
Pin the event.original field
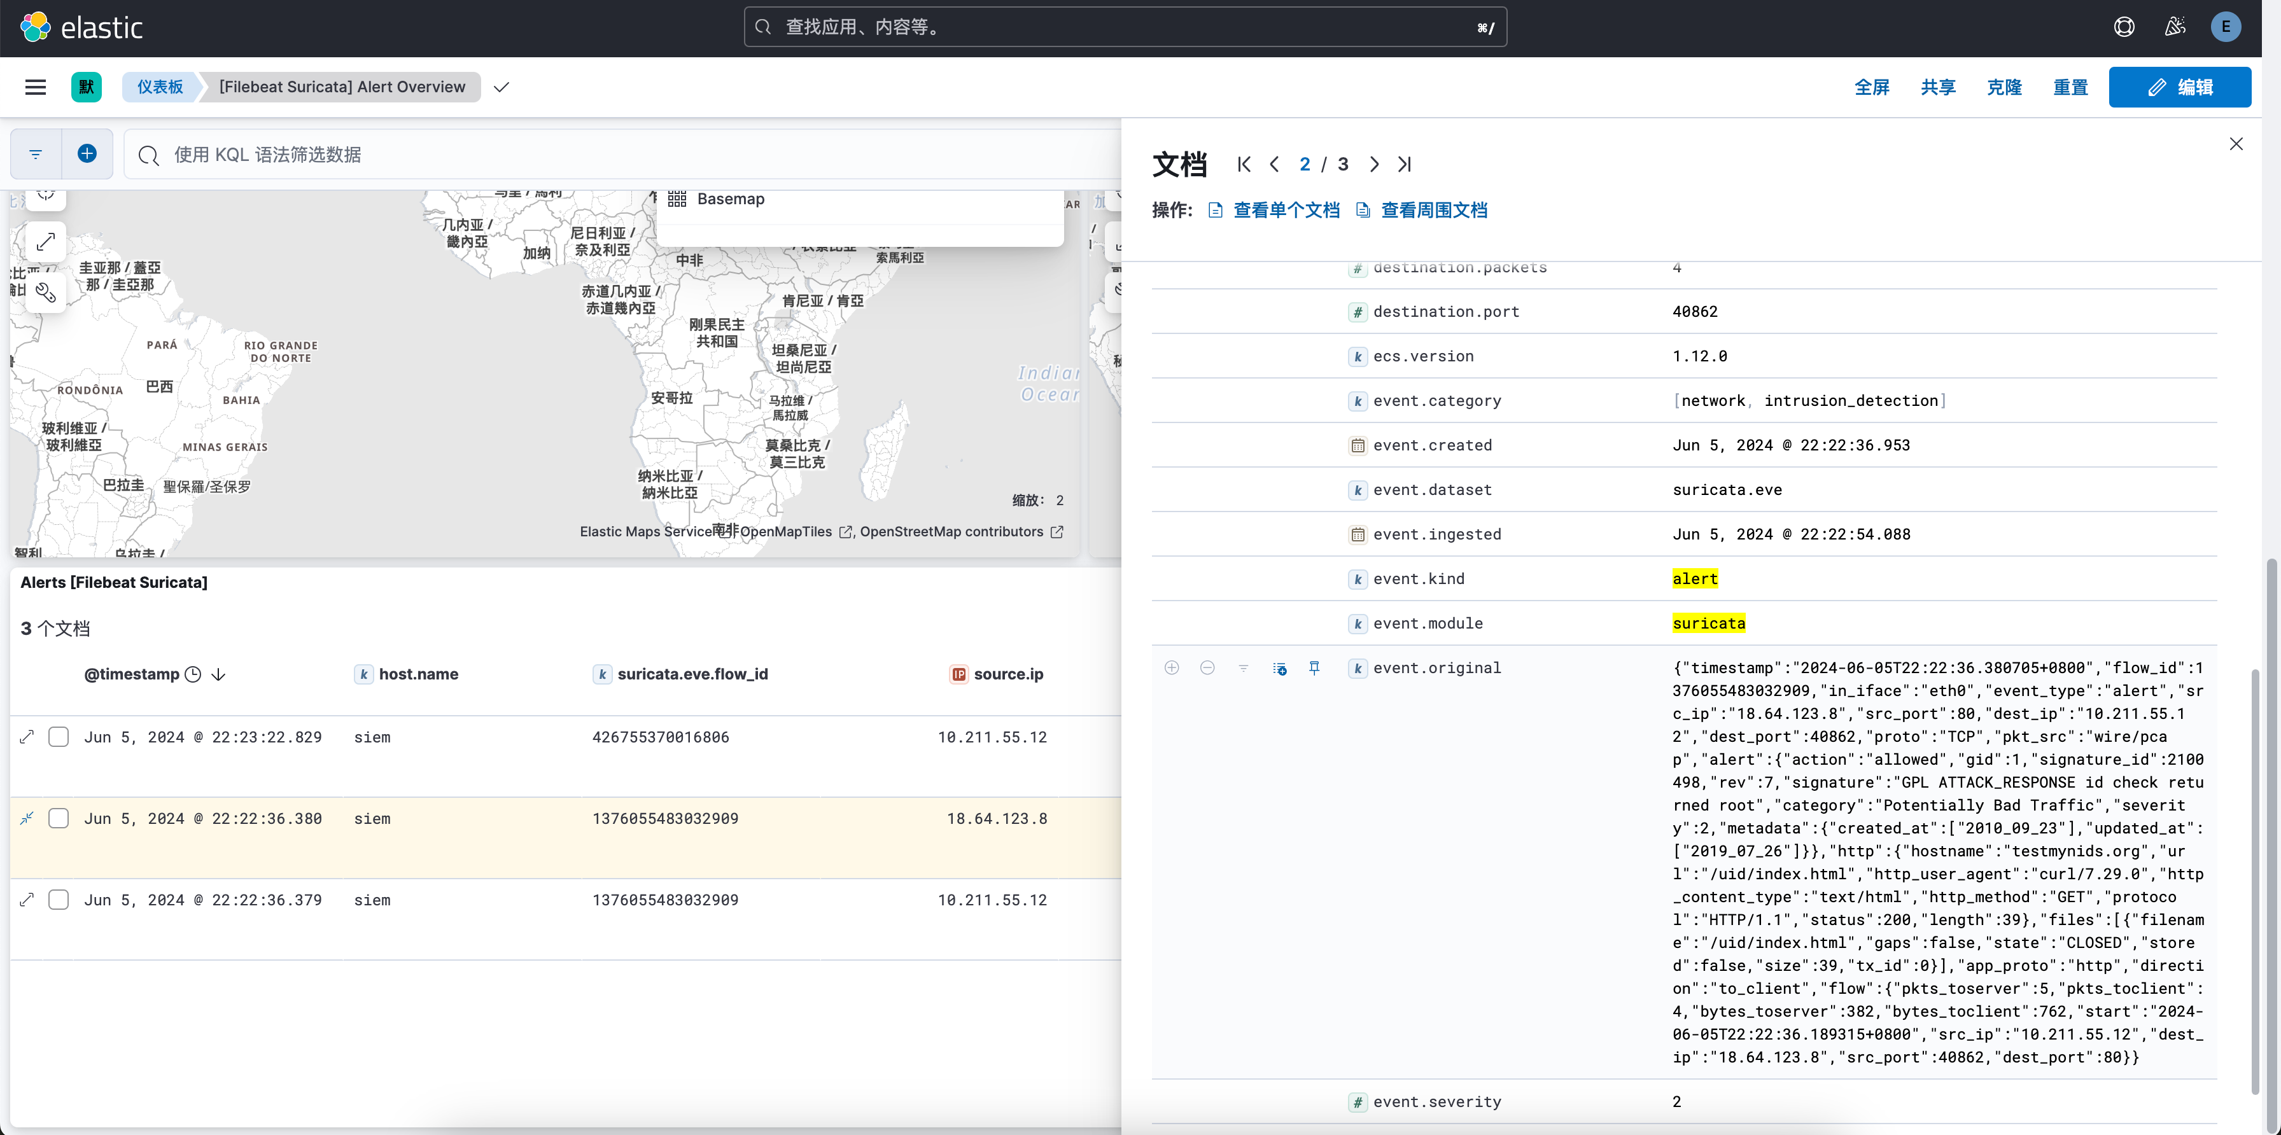1315,667
